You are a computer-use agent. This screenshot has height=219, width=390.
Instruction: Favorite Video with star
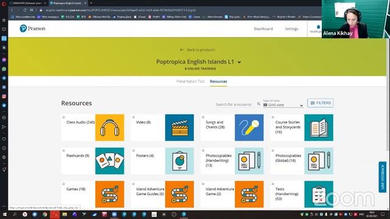pos(133,117)
